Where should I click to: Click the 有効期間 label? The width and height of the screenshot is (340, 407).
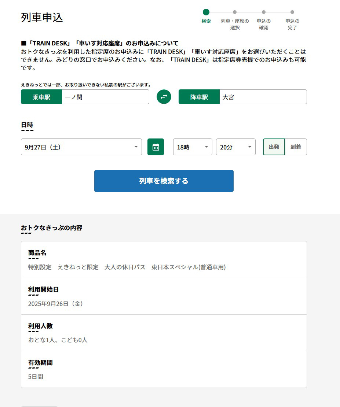point(40,363)
